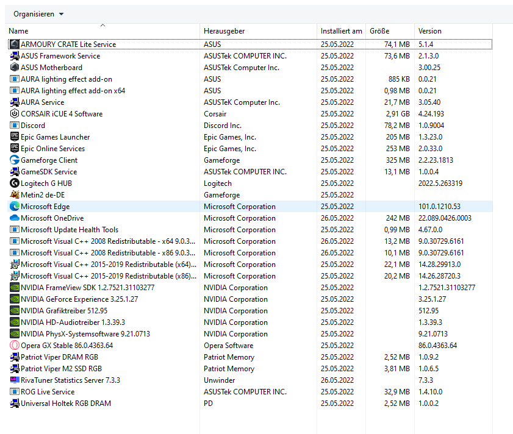
Task: Click publisher Corsair in iCUE row
Action: (x=215, y=114)
